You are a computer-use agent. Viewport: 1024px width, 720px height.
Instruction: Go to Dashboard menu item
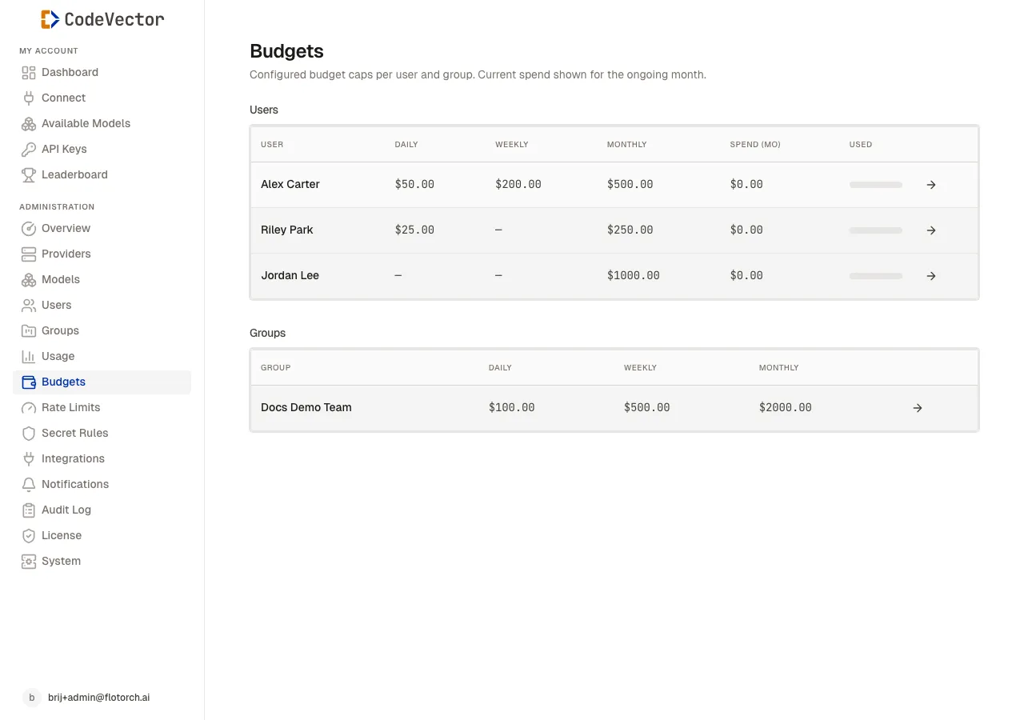click(x=102, y=73)
